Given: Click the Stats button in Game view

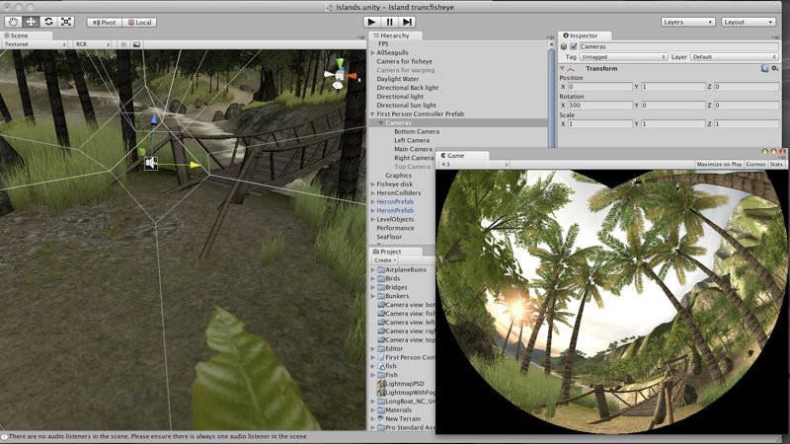Looking at the screenshot, I should tap(777, 164).
